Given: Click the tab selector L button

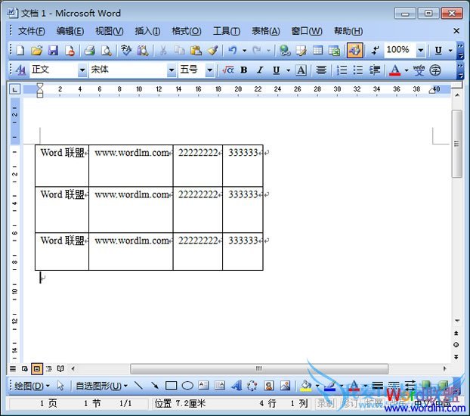Looking at the screenshot, I should (x=14, y=89).
